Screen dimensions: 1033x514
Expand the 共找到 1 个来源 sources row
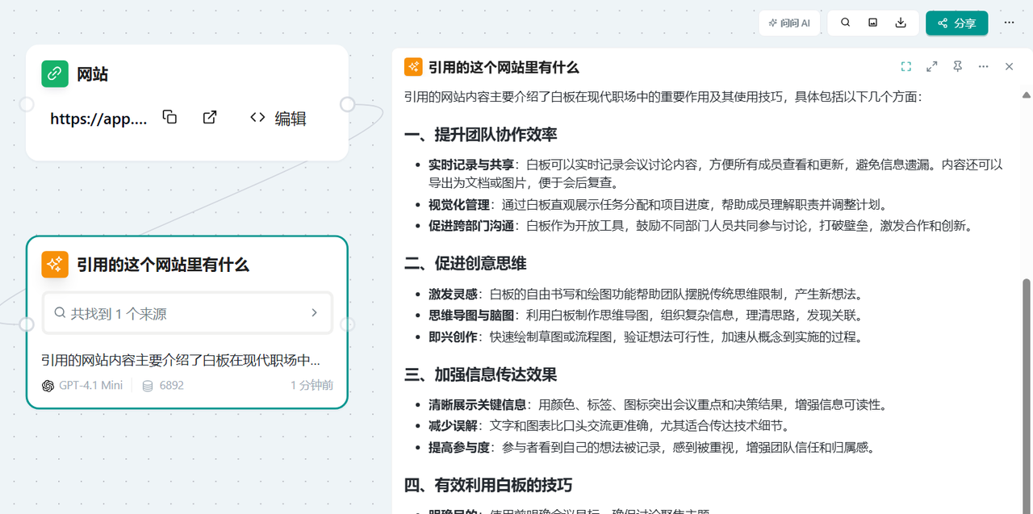pyautogui.click(x=187, y=313)
